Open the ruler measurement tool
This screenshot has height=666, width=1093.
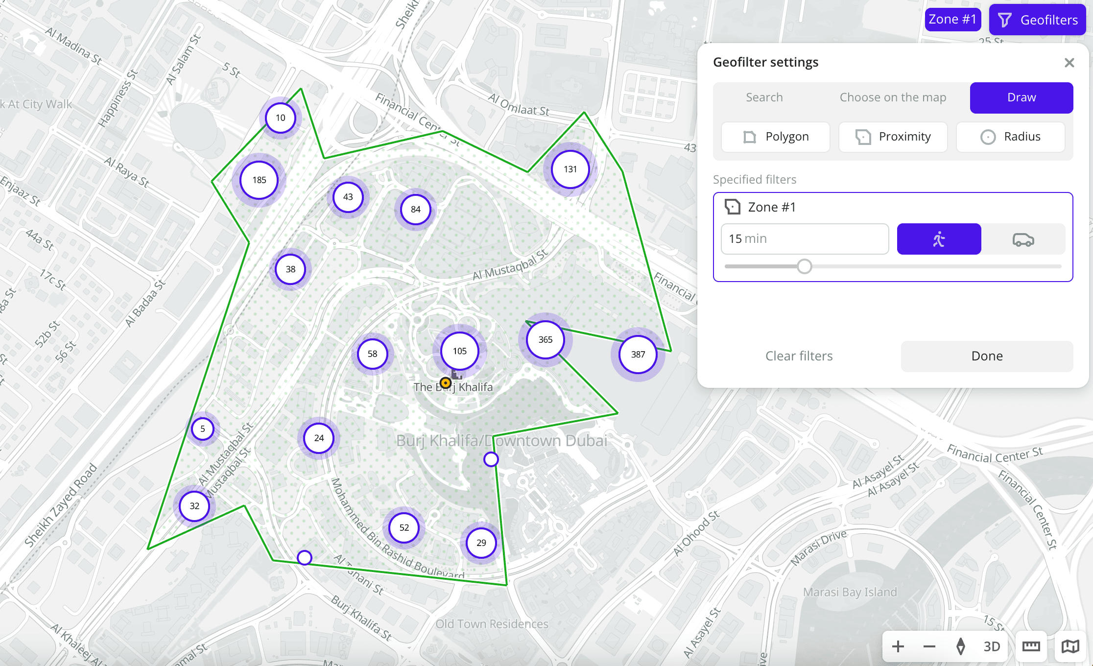coord(1031,646)
